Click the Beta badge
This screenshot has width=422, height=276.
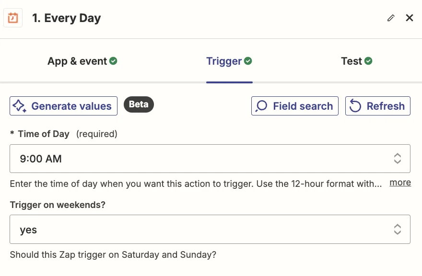pos(139,104)
